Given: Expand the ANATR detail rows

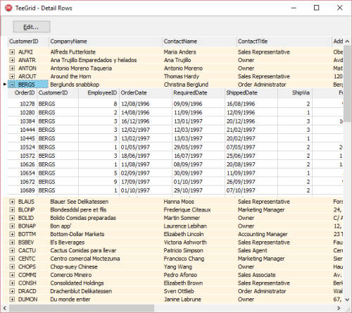Looking at the screenshot, I should (x=12, y=60).
